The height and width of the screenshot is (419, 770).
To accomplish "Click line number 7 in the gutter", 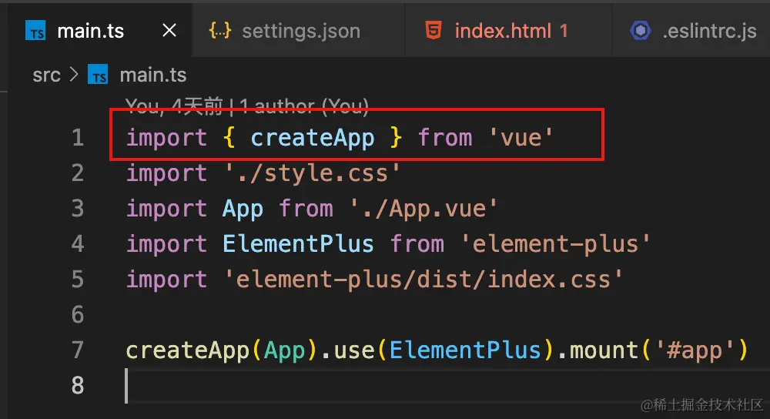I will point(78,350).
